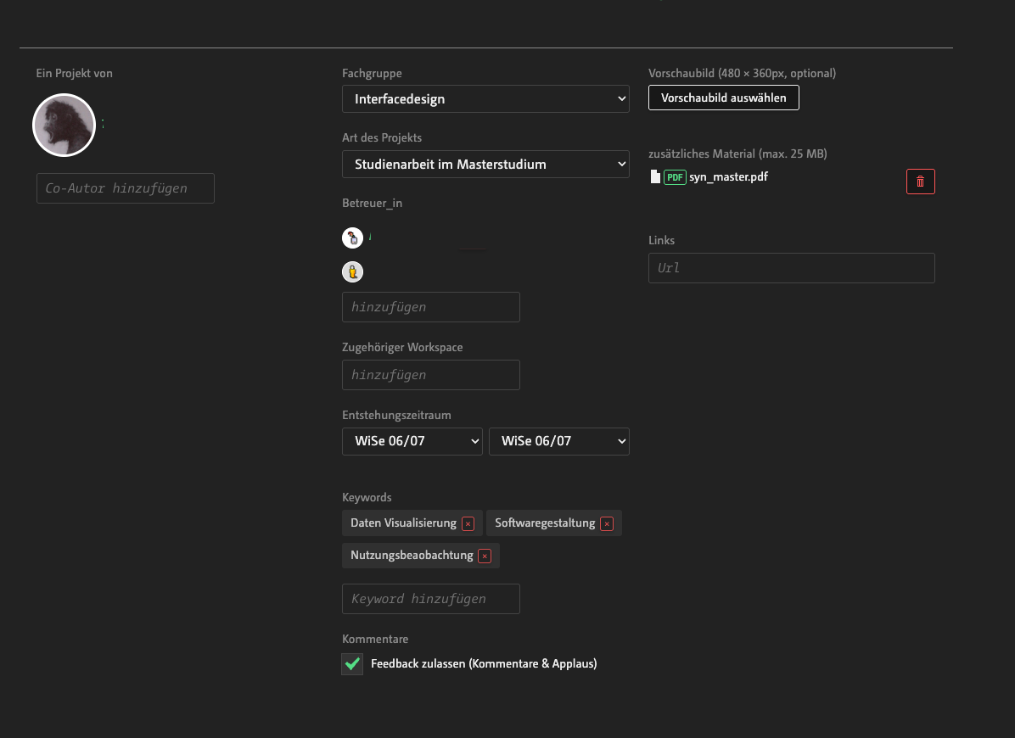The width and height of the screenshot is (1015, 738).
Task: Click the Softwaregestaltung keyword text
Action: click(x=545, y=523)
